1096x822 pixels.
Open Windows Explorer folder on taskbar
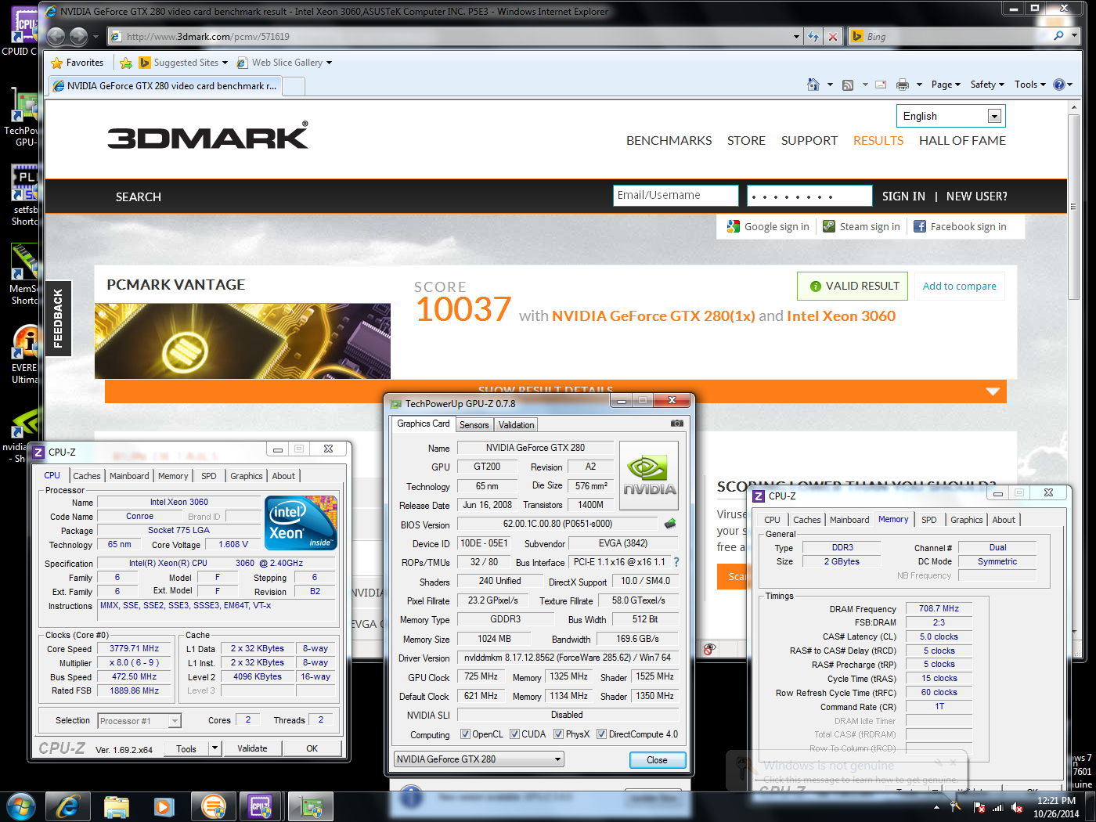pos(116,806)
